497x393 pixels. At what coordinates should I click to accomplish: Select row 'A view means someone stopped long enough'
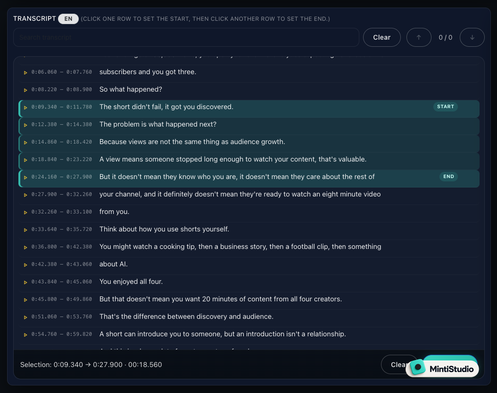point(249,161)
